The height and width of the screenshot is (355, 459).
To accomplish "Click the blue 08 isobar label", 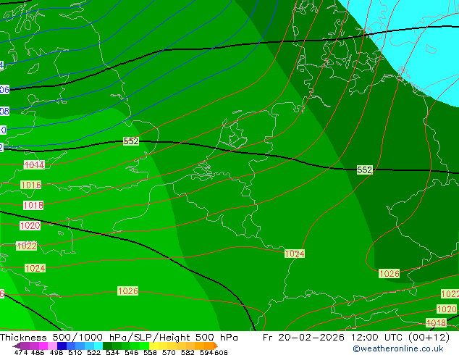I will pyautogui.click(x=4, y=111).
